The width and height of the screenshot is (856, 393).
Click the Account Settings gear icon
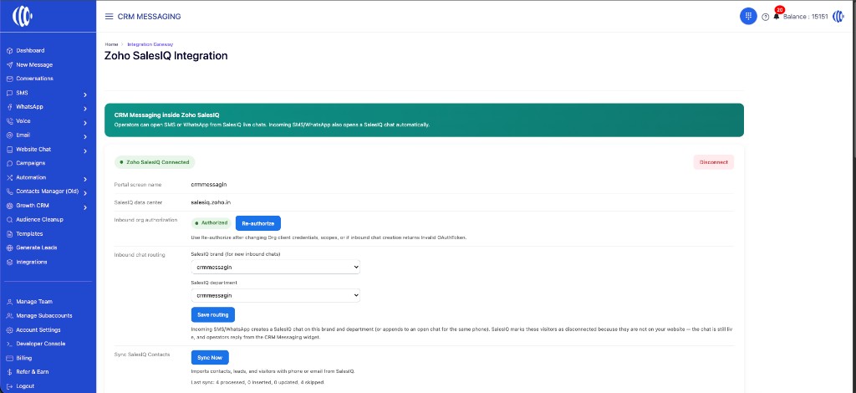pyautogui.click(x=9, y=330)
